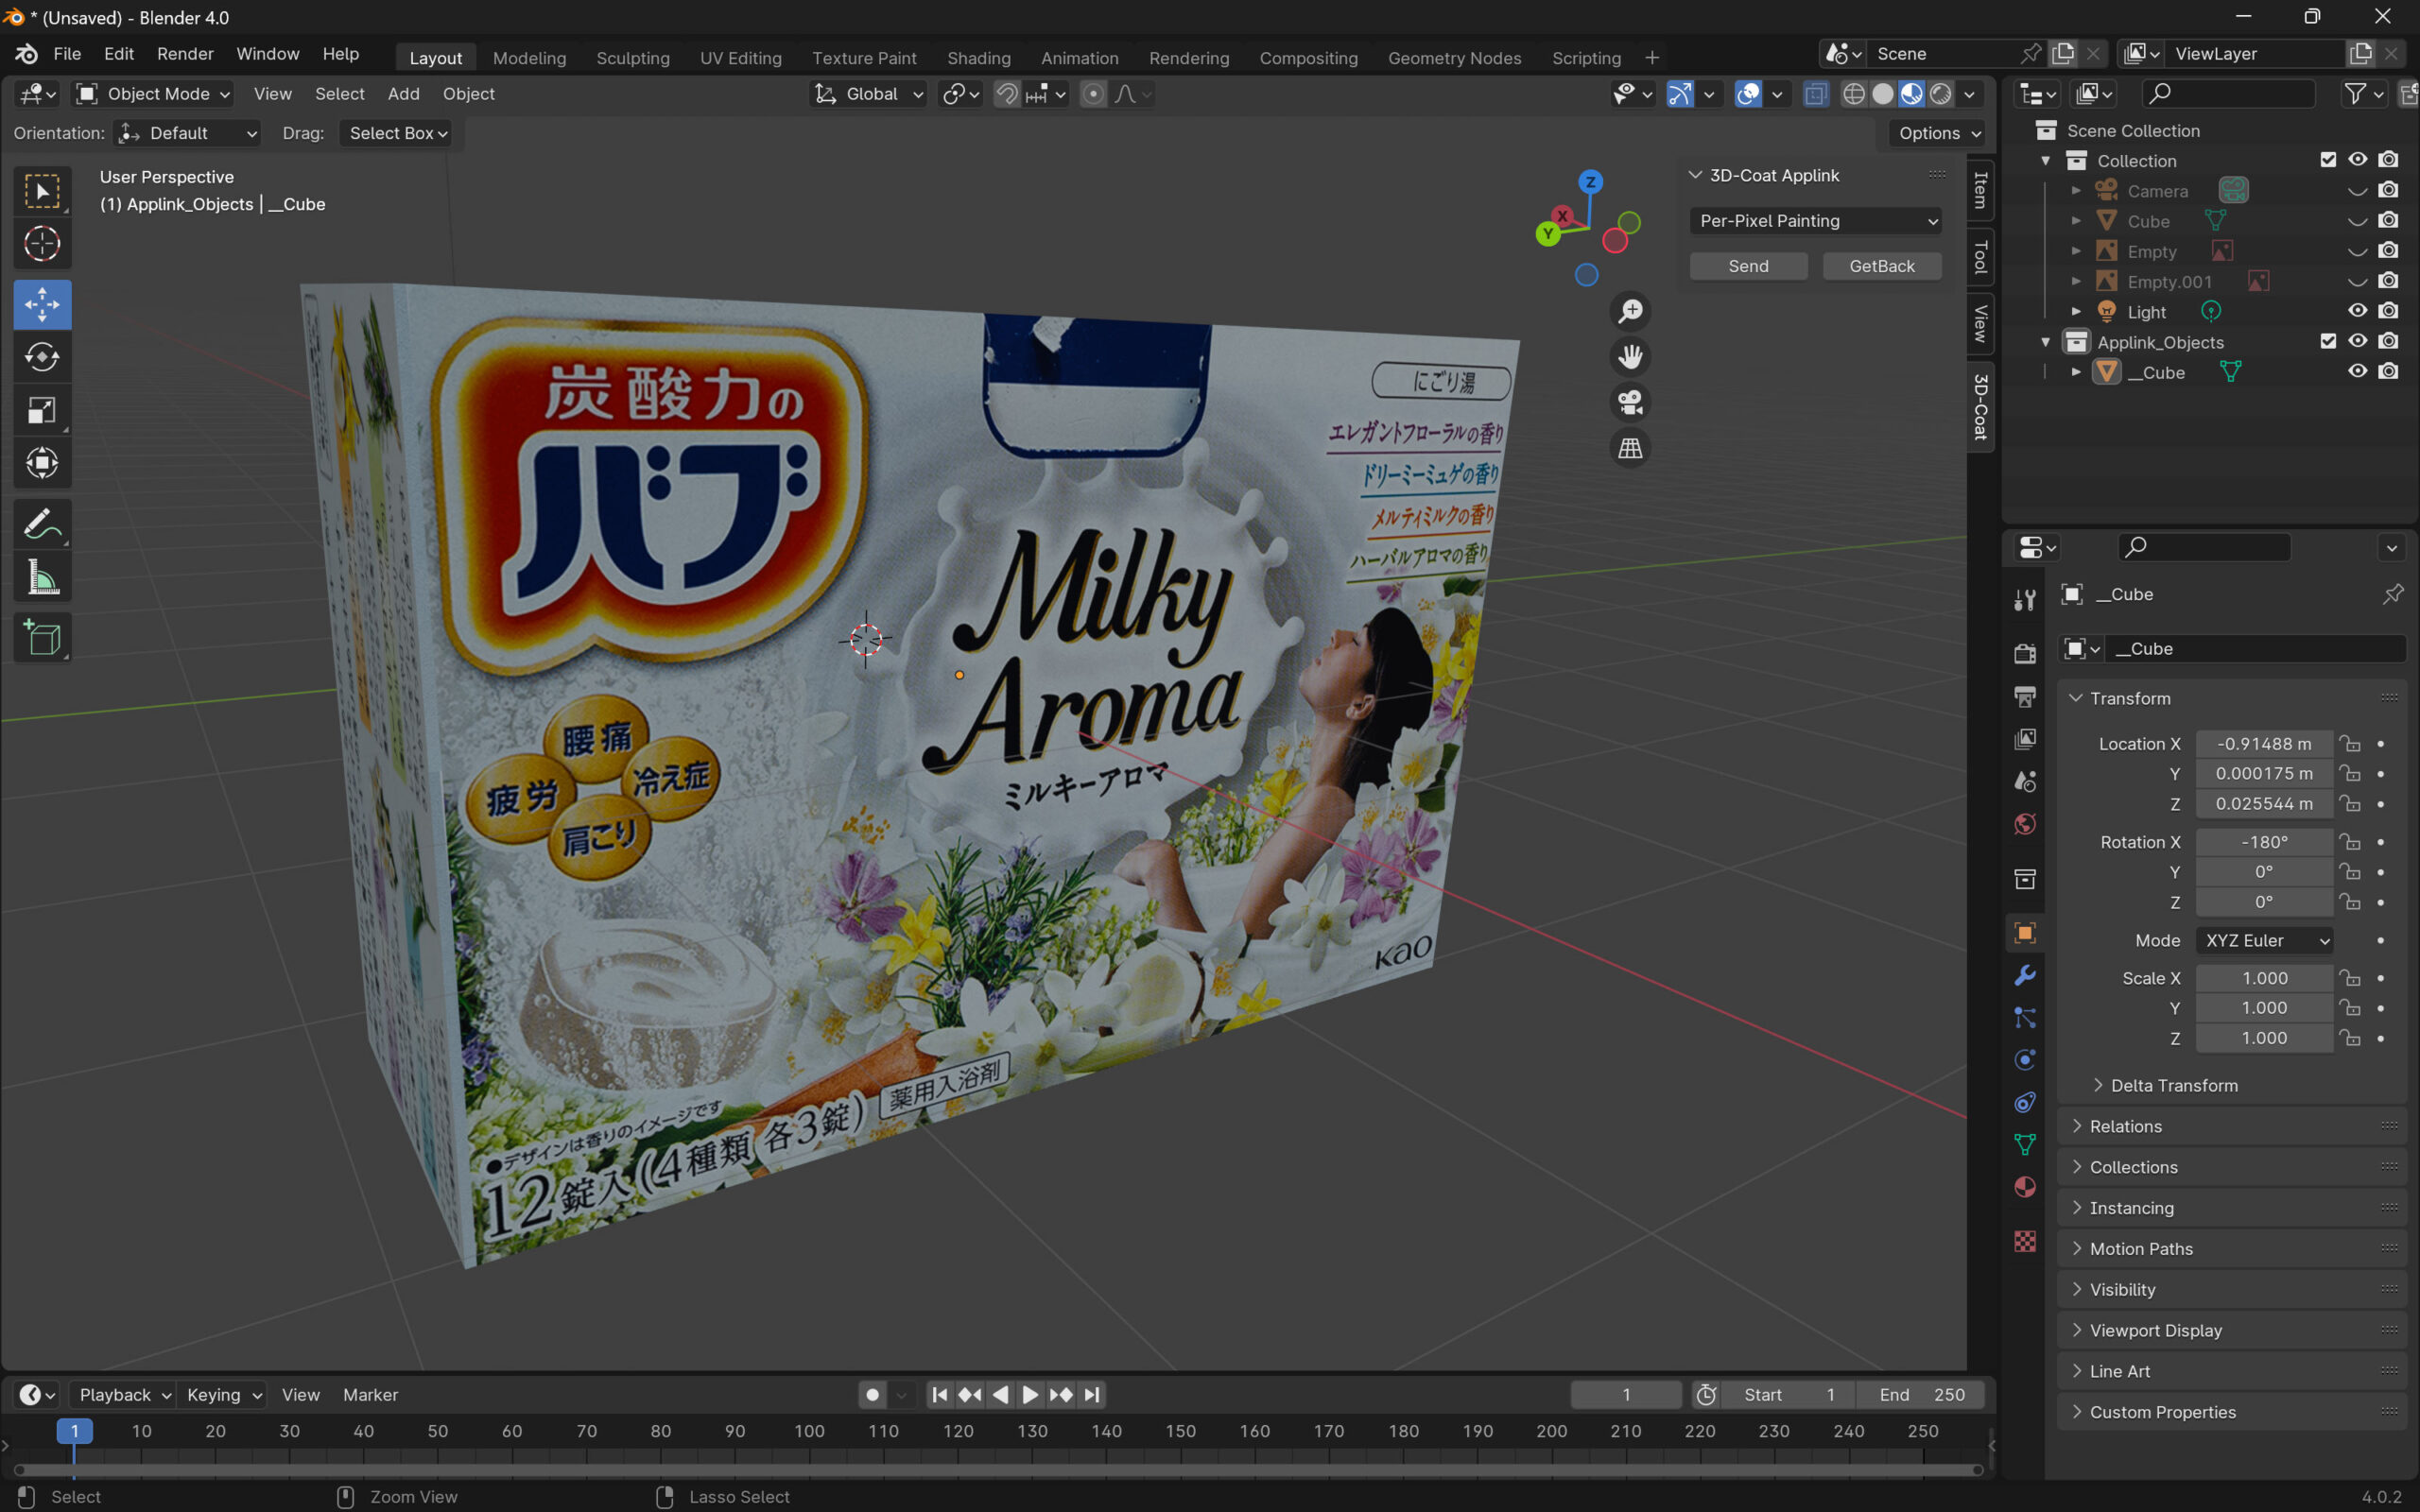
Task: Open the Per-Pixel Painting dropdown
Action: [1815, 221]
